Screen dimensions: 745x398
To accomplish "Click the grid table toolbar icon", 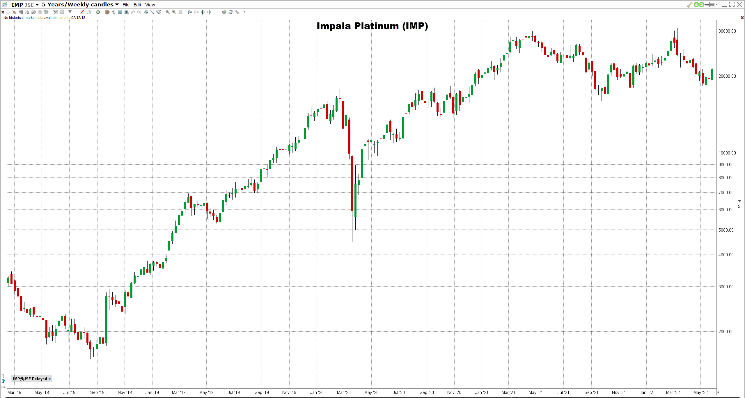I will [21, 12].
